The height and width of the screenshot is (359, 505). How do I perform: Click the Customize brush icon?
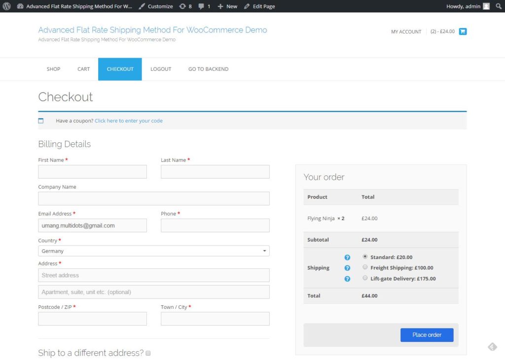[142, 6]
